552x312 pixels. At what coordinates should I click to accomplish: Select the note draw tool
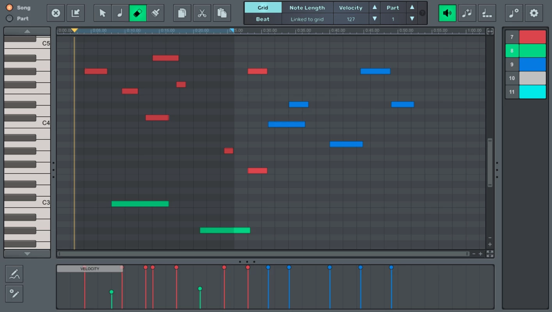point(120,13)
